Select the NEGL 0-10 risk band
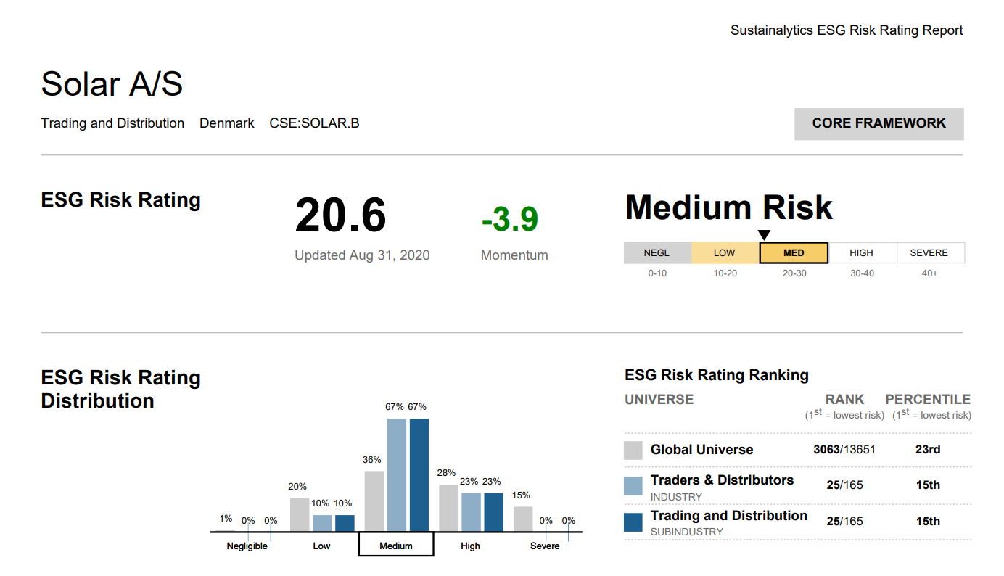1004x576 pixels. pos(657,253)
